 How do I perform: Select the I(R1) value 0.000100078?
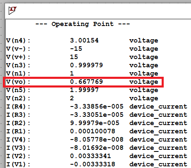point(93,131)
